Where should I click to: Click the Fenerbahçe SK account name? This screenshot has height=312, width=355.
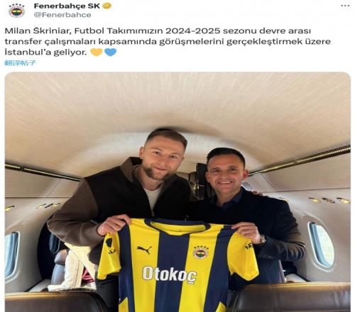[x=67, y=6]
